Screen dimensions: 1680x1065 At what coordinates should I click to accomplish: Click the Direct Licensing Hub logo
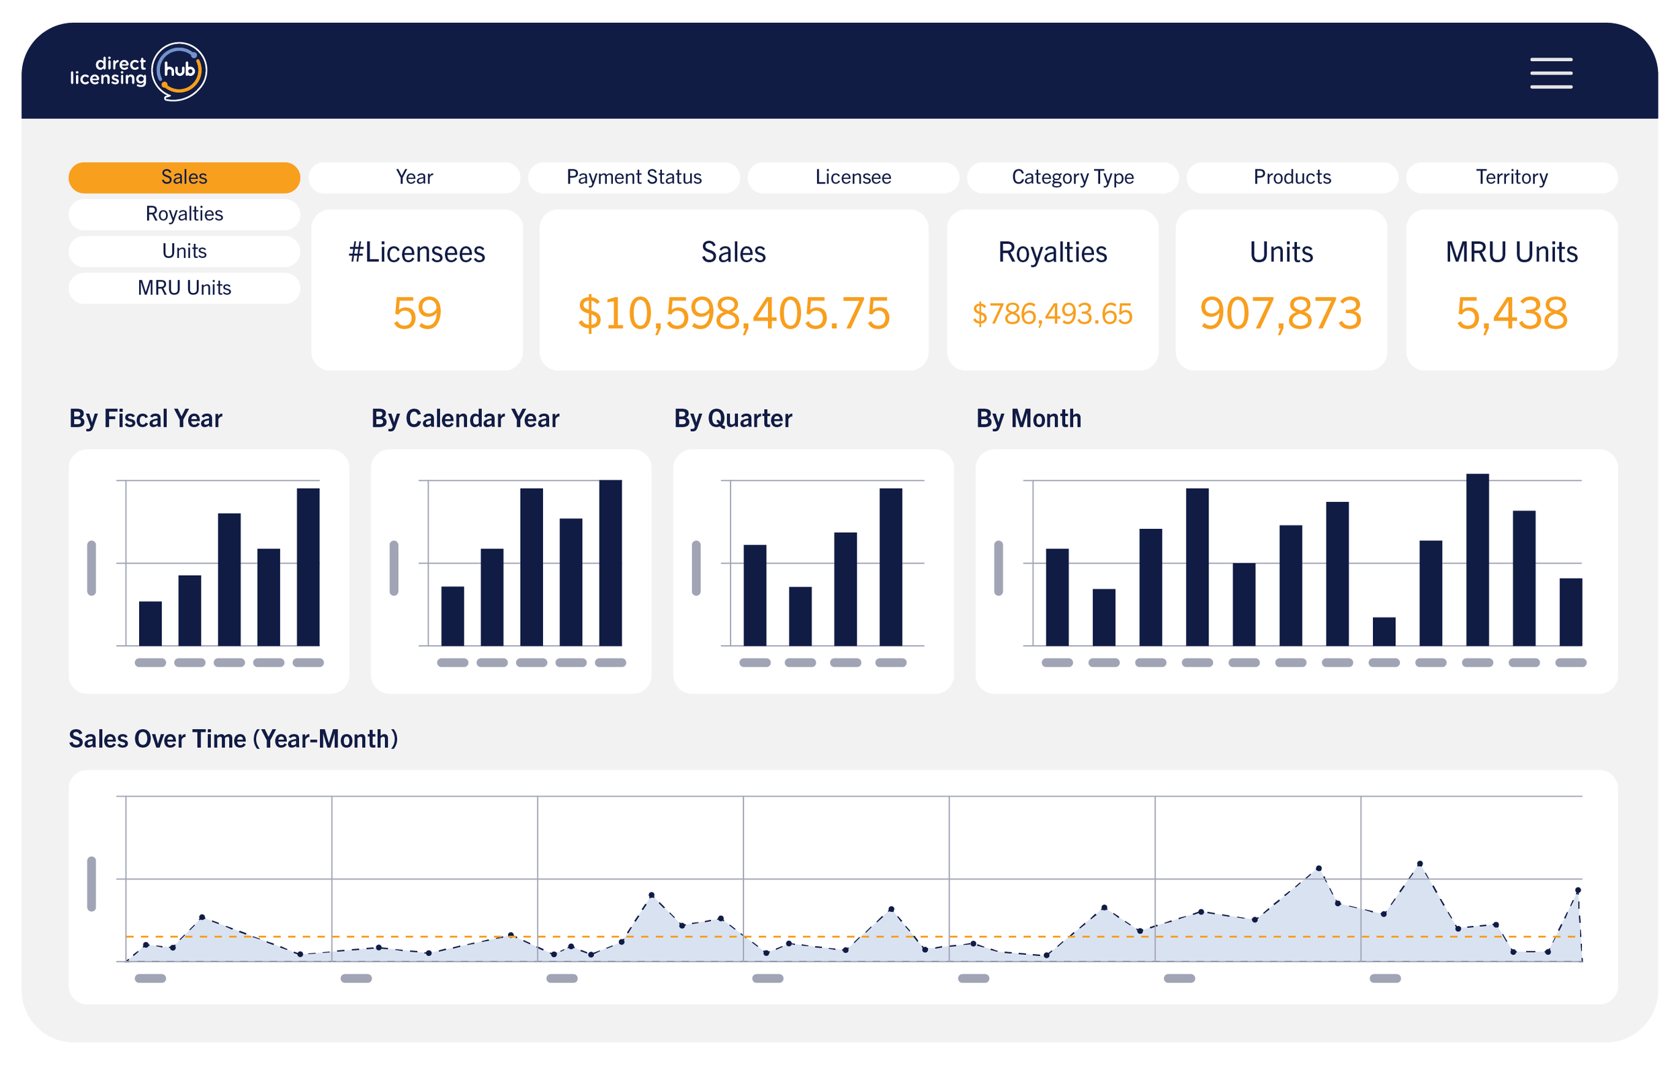pos(138,72)
